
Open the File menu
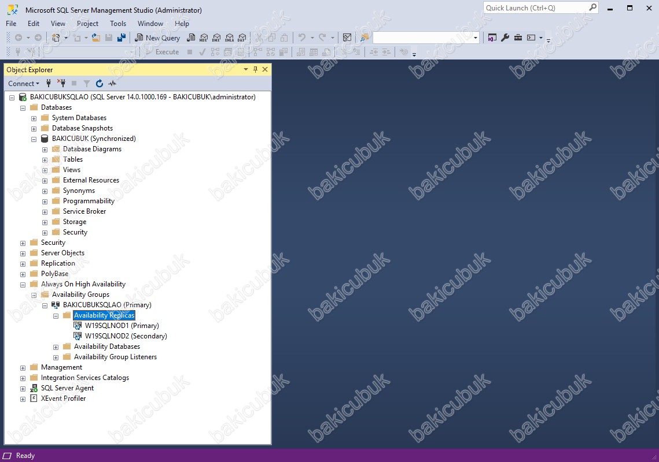[x=11, y=24]
